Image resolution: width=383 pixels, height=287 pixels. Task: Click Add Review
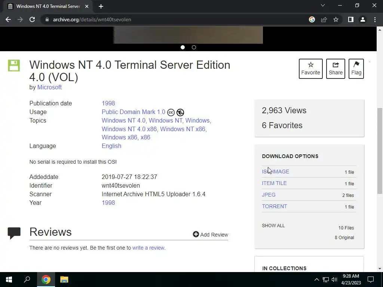[x=210, y=235]
